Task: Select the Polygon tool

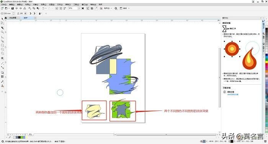Action: tap(2, 53)
